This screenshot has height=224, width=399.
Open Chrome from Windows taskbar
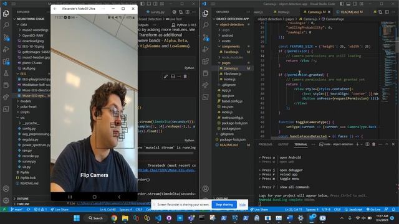pos(114,218)
